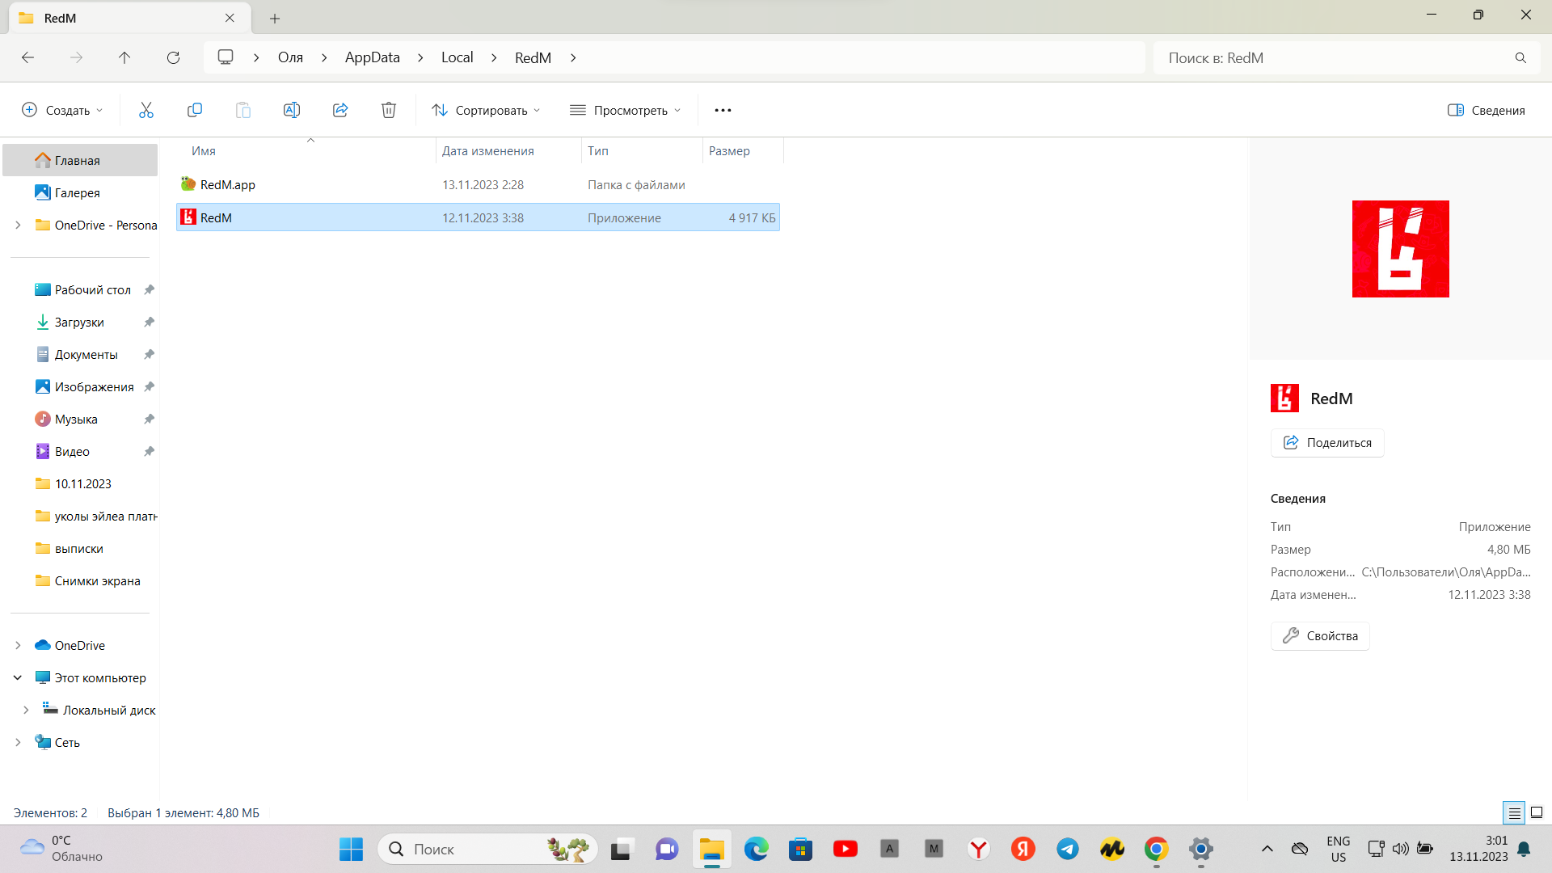The height and width of the screenshot is (873, 1552).
Task: Open Загрузки quick access item
Action: point(80,322)
